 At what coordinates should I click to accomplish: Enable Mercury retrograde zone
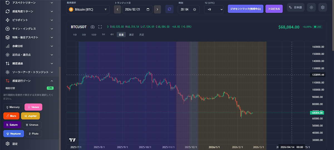13,107
